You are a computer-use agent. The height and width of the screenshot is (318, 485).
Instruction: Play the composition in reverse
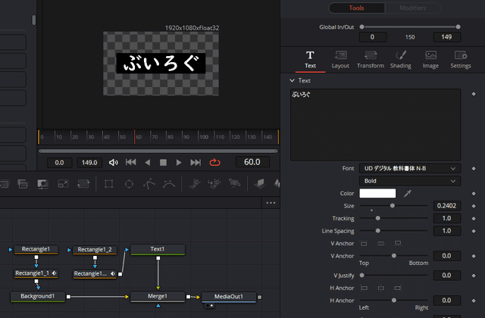click(148, 163)
